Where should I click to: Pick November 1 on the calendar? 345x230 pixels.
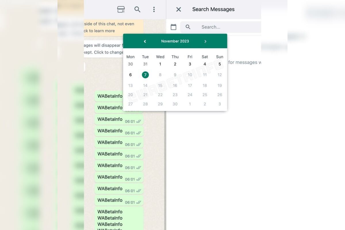(x=160, y=64)
